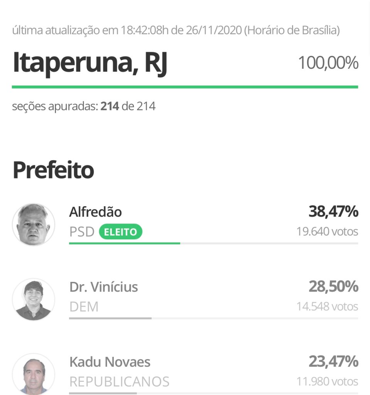Select Kadu Novaes's candidate photo
The image size is (370, 395).
[x=34, y=373]
